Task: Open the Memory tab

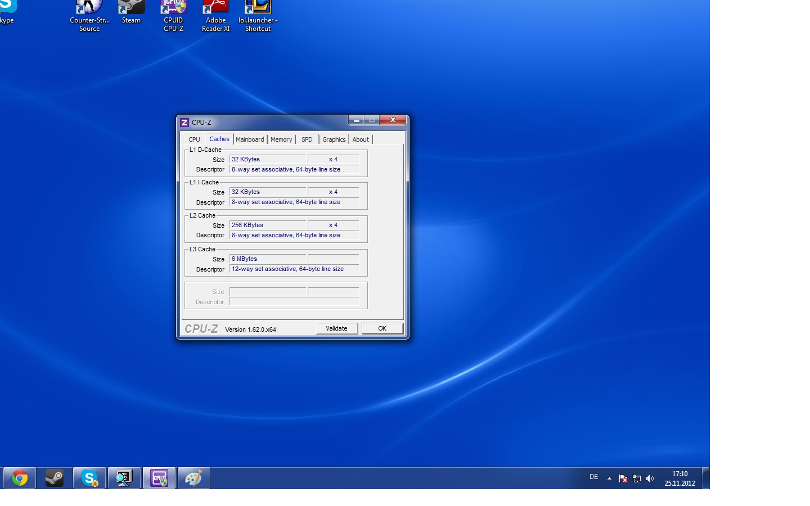Action: tap(281, 139)
